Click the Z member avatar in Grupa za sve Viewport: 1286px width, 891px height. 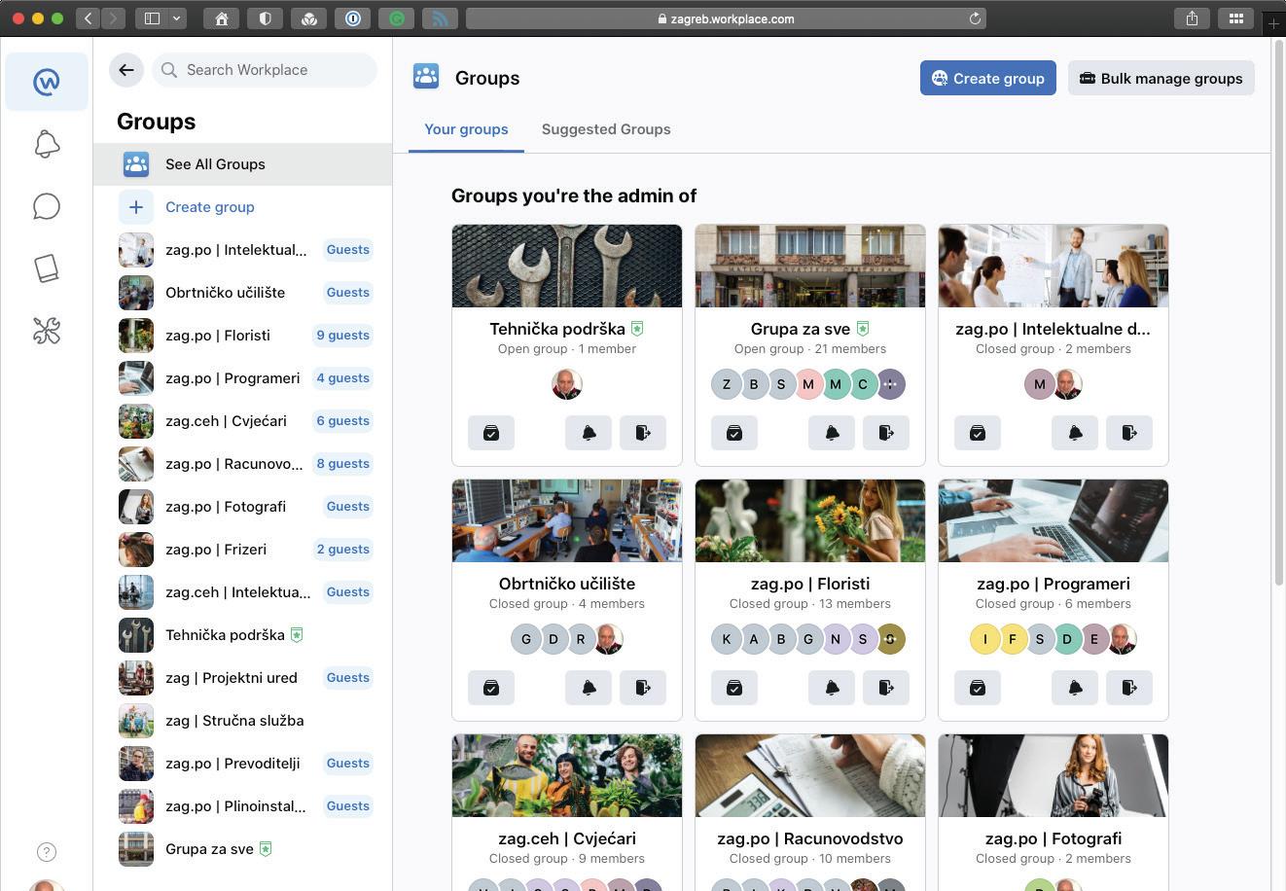(727, 384)
